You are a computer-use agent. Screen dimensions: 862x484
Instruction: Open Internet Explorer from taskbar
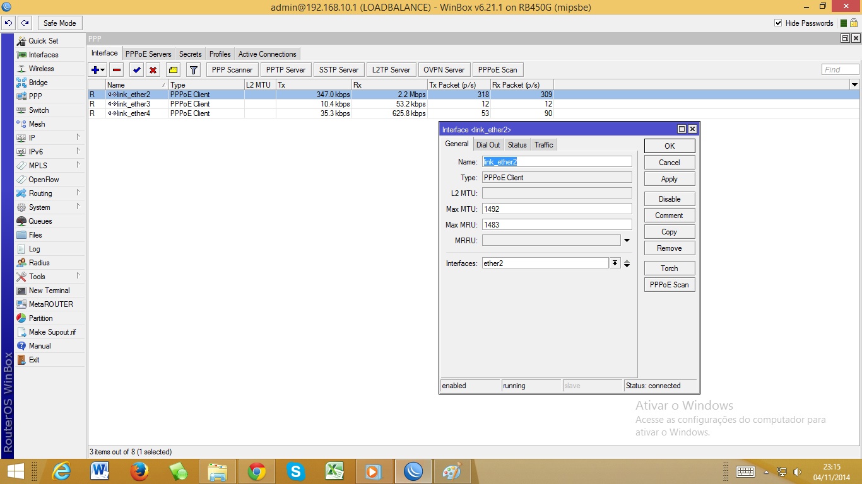(x=61, y=471)
